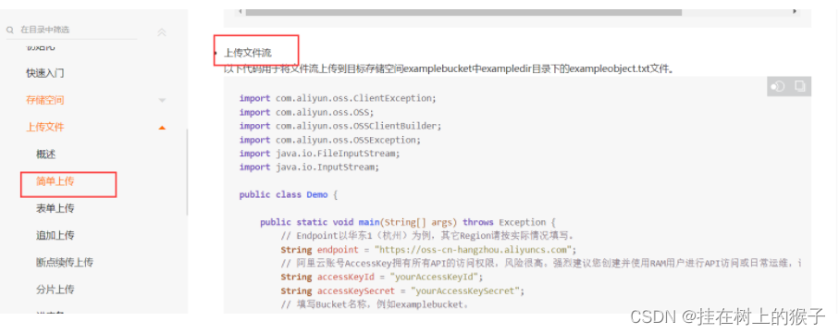Select 上传文件 in the sidebar
839x334 pixels.
pyautogui.click(x=45, y=128)
